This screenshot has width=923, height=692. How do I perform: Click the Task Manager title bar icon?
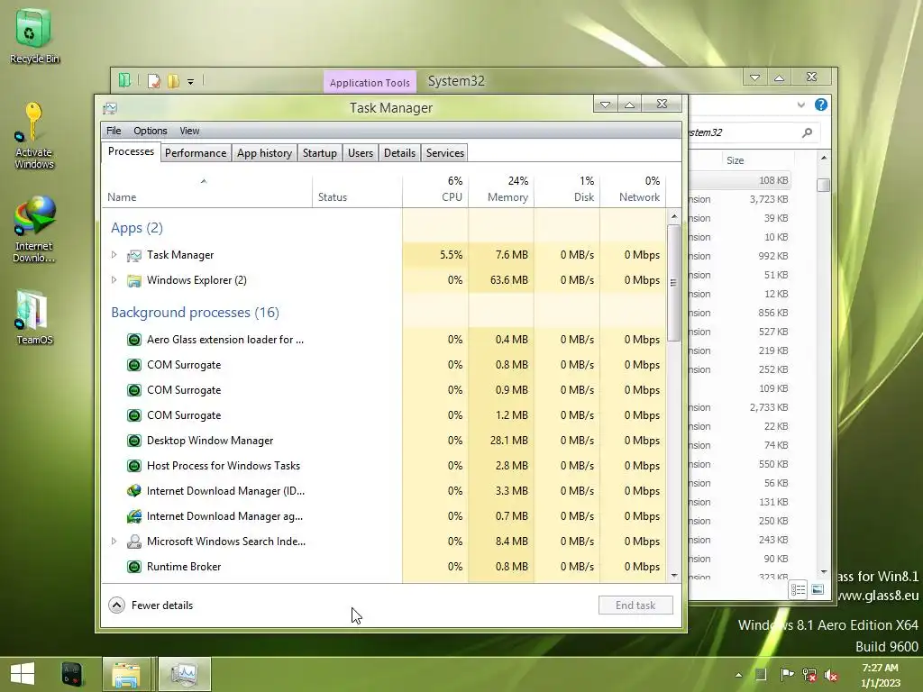click(x=110, y=108)
